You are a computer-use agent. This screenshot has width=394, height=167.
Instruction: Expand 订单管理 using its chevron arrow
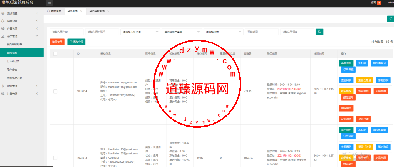pyautogui.click(x=37, y=94)
